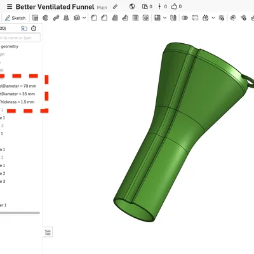Select the Extrude tool
Viewport: 254px width, 254px height.
pyautogui.click(x=35, y=18)
